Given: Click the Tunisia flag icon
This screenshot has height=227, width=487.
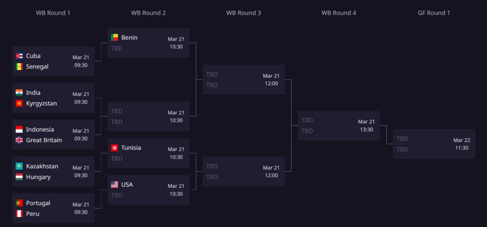Looking at the screenshot, I should (115, 148).
